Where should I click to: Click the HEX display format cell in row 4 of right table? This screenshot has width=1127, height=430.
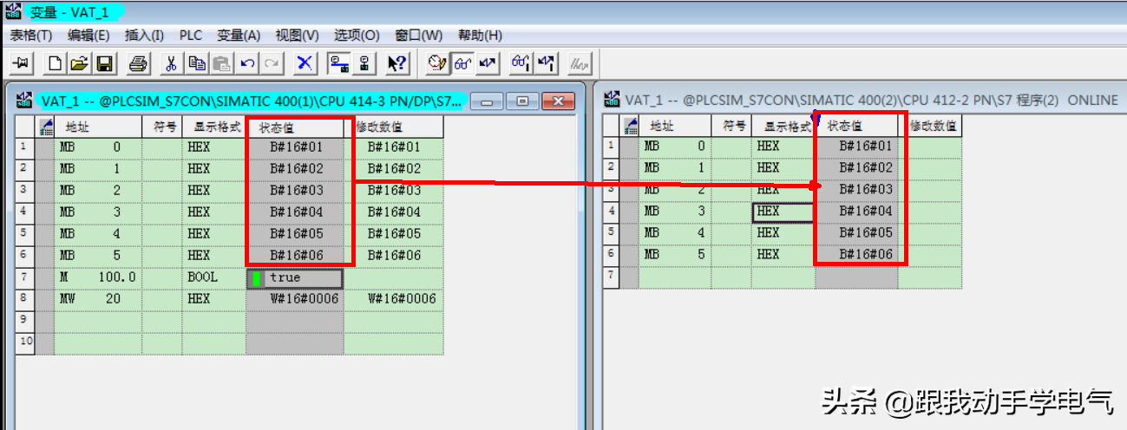point(783,212)
